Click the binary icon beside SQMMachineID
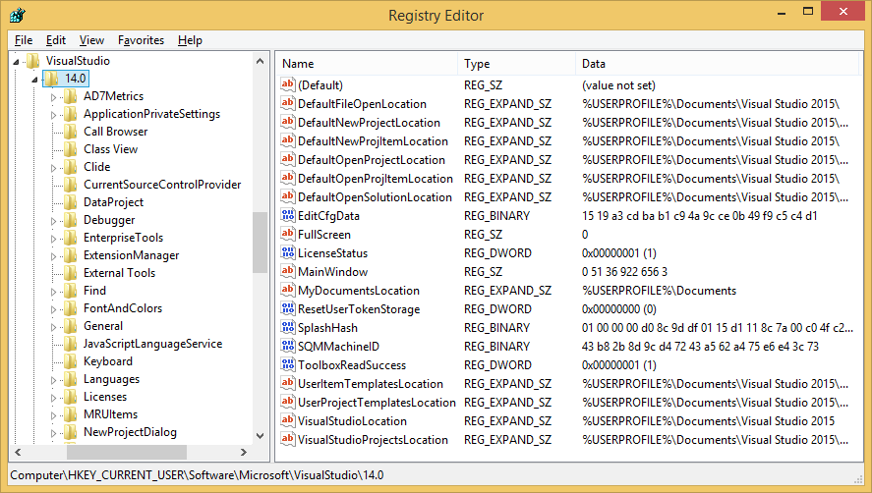The width and height of the screenshot is (872, 493). [287, 346]
